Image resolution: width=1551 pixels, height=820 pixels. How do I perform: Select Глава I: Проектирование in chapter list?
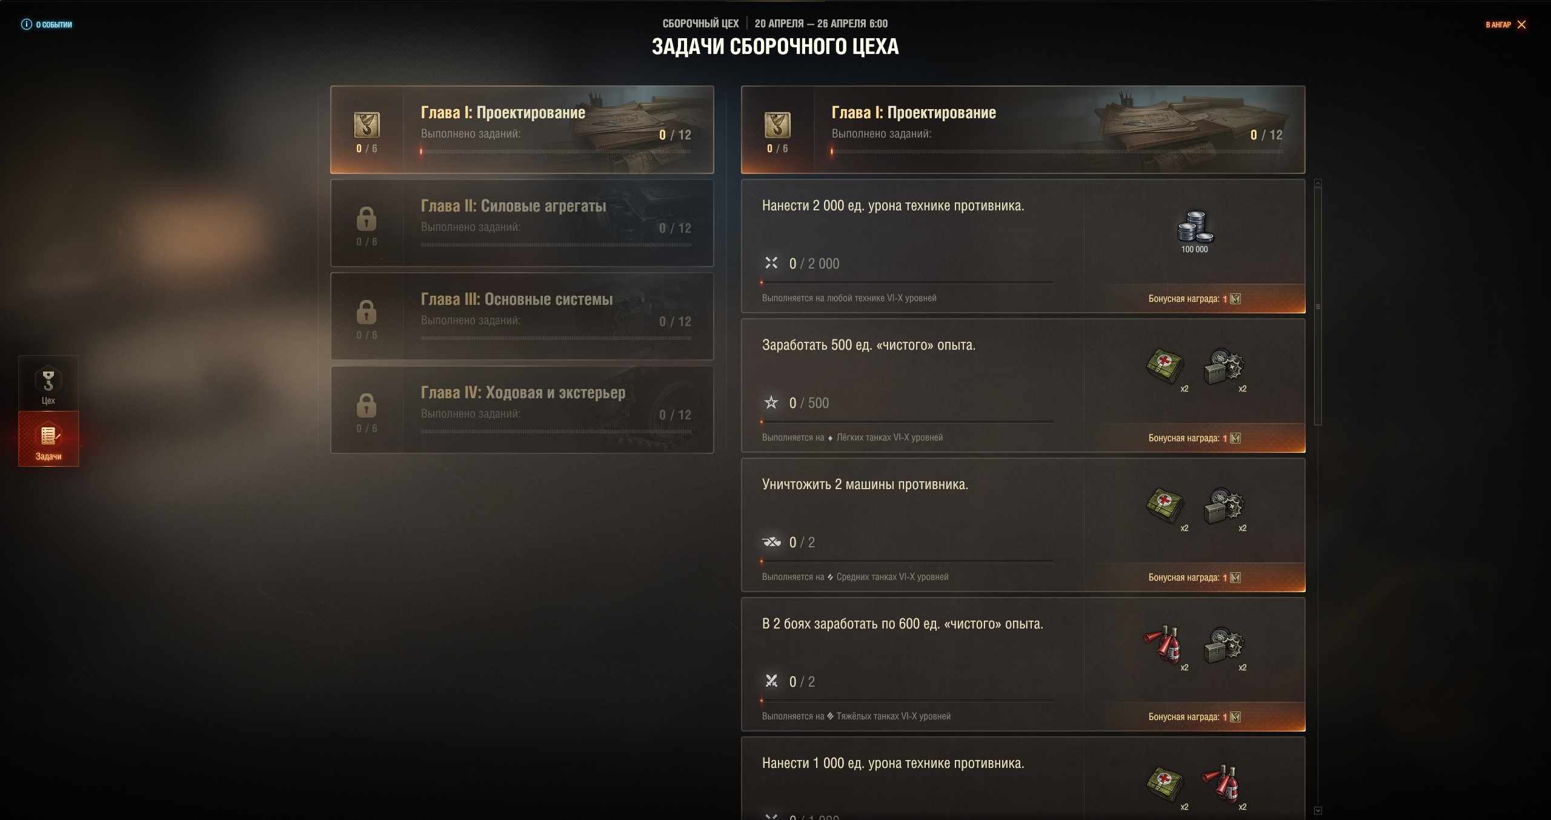522,130
